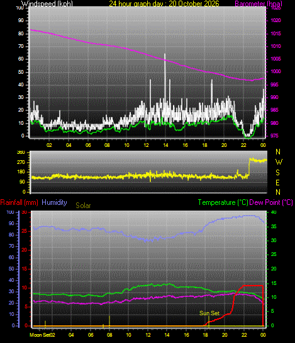Click the '35' value on the temperature axis
Image resolution: width=295 pixels, height=343 pixels.
pyautogui.click(x=274, y=226)
